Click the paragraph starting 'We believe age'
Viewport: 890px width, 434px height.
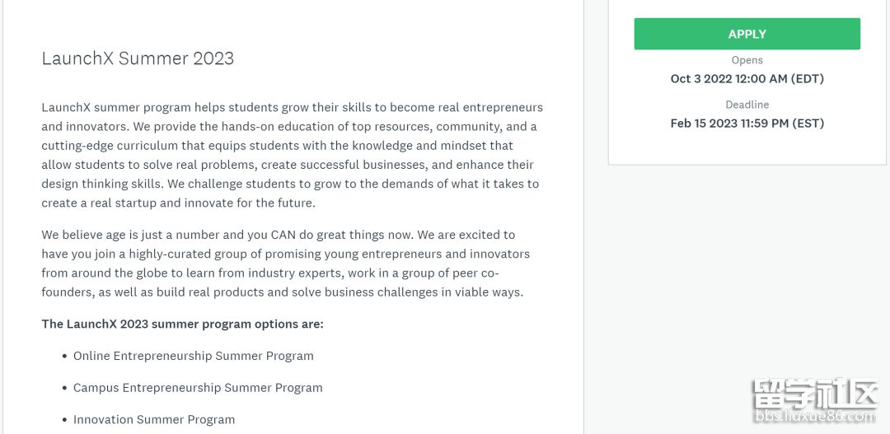285,264
